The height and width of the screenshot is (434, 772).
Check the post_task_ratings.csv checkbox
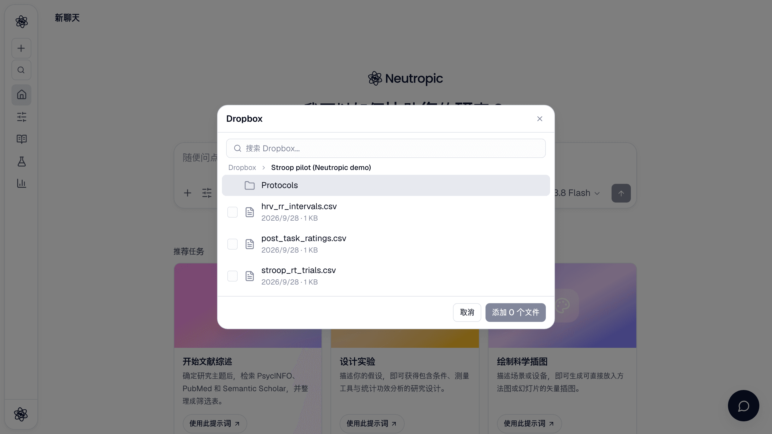(233, 244)
